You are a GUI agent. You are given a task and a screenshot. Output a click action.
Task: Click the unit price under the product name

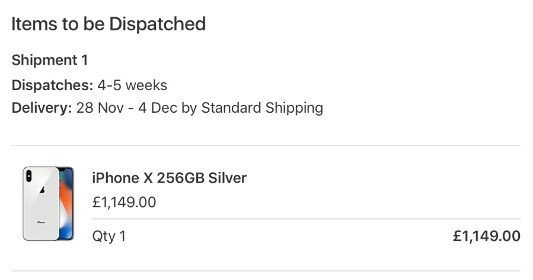(x=124, y=202)
